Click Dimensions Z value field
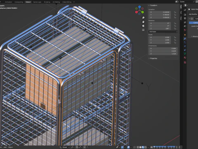The width and height of the screenshot is (198, 149). click(x=163, y=54)
